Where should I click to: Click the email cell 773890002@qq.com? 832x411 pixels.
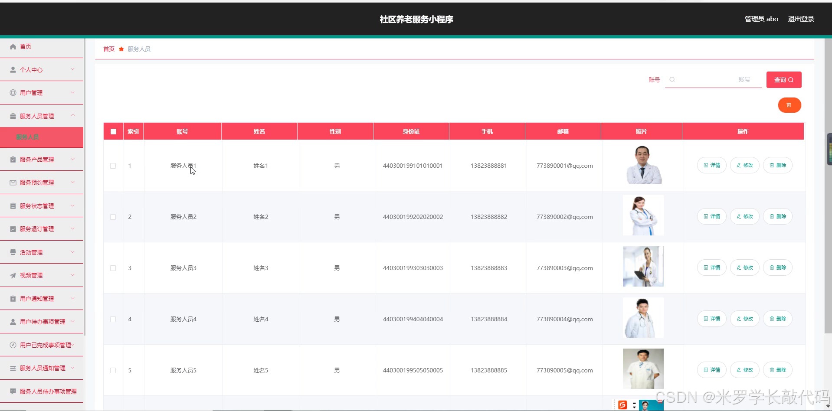click(x=564, y=217)
